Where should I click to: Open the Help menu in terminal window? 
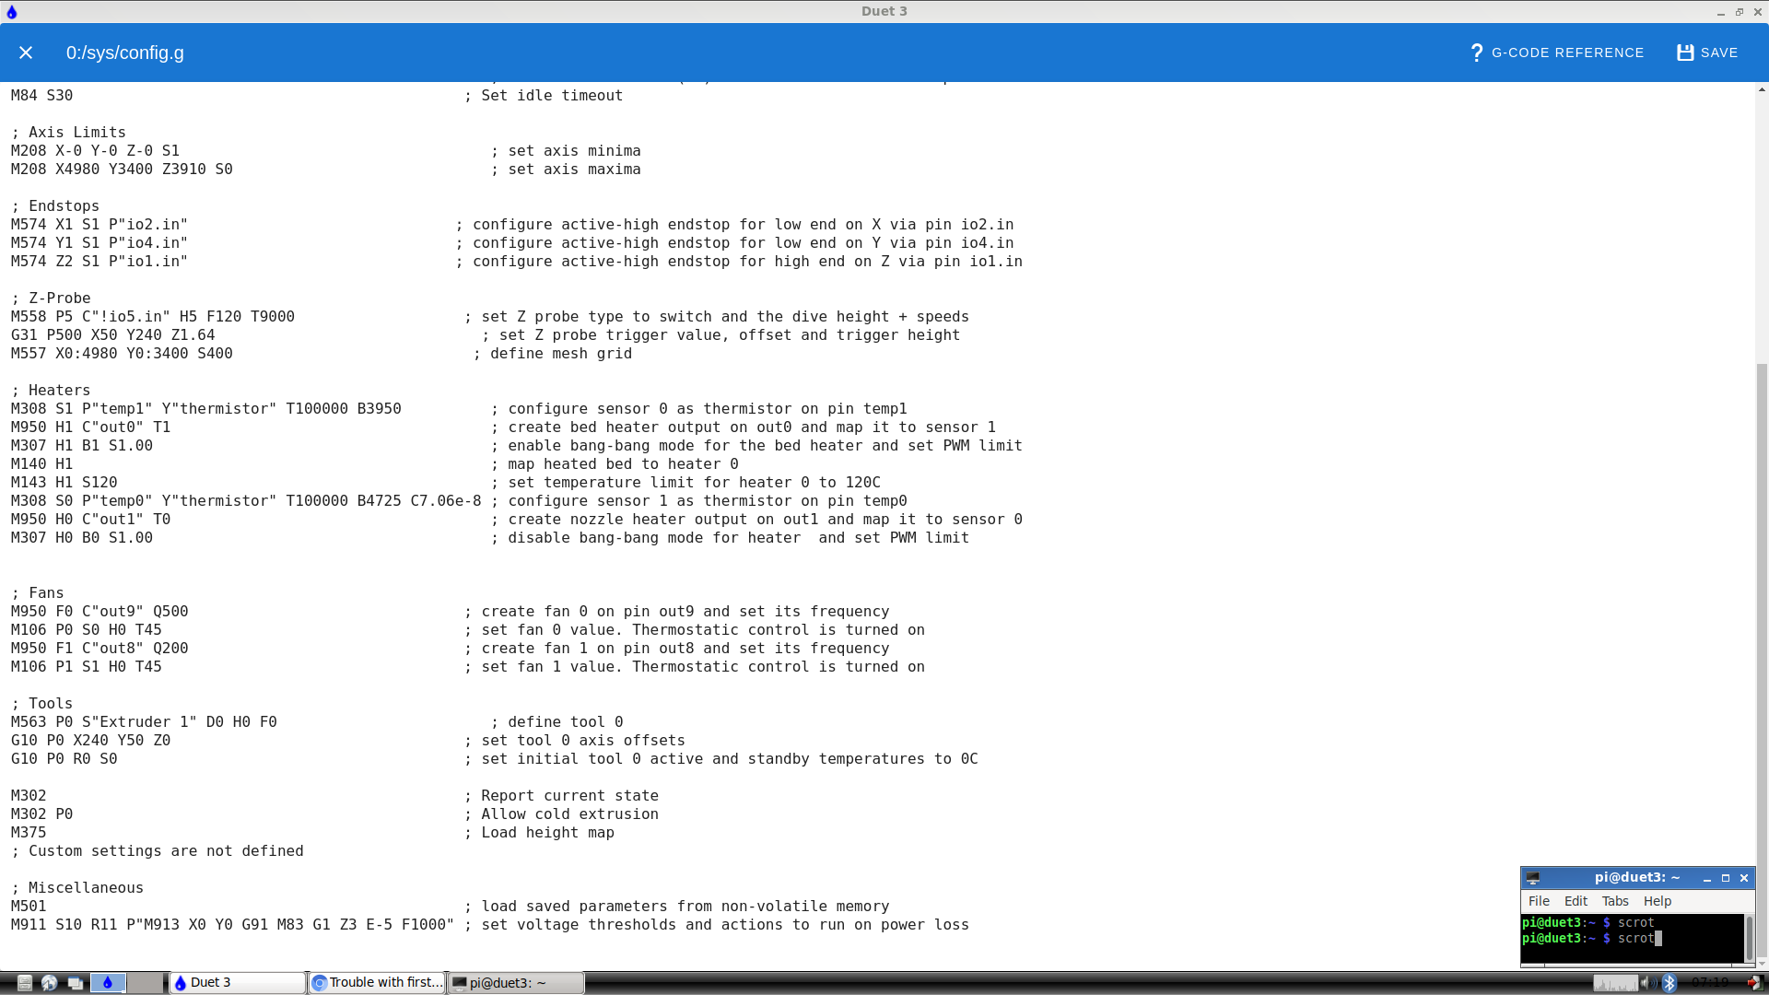[1657, 901]
